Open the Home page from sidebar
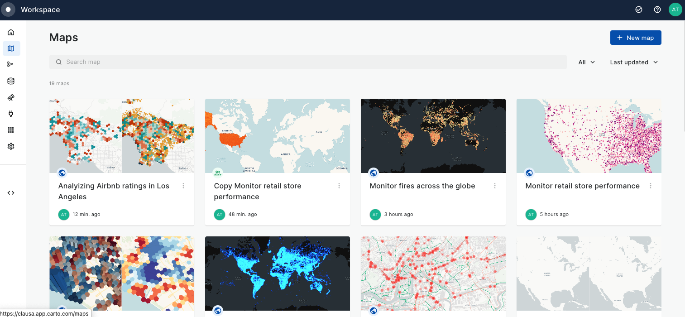 [11, 32]
